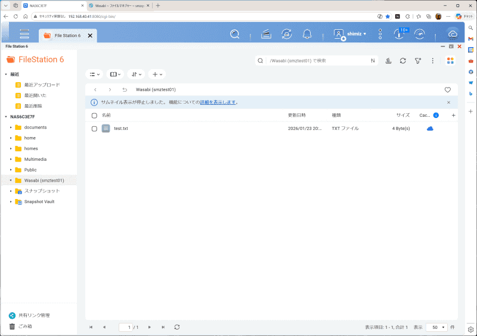Screen dimensions: 477x336
Task: Open the QTS search magnifier icon
Action: point(234,34)
